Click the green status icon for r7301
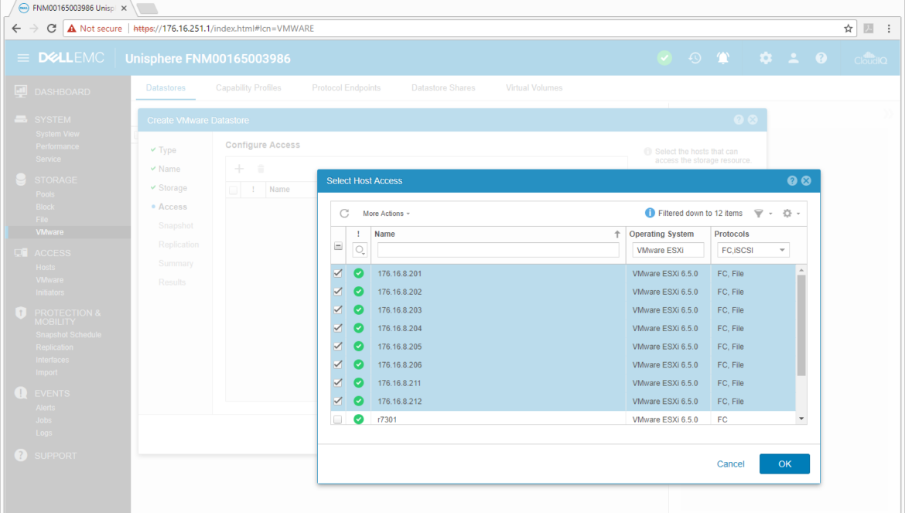 click(x=358, y=419)
